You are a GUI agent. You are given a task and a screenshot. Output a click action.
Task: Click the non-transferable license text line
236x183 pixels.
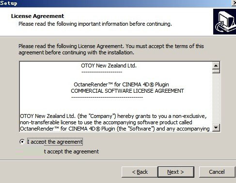tap(106, 122)
